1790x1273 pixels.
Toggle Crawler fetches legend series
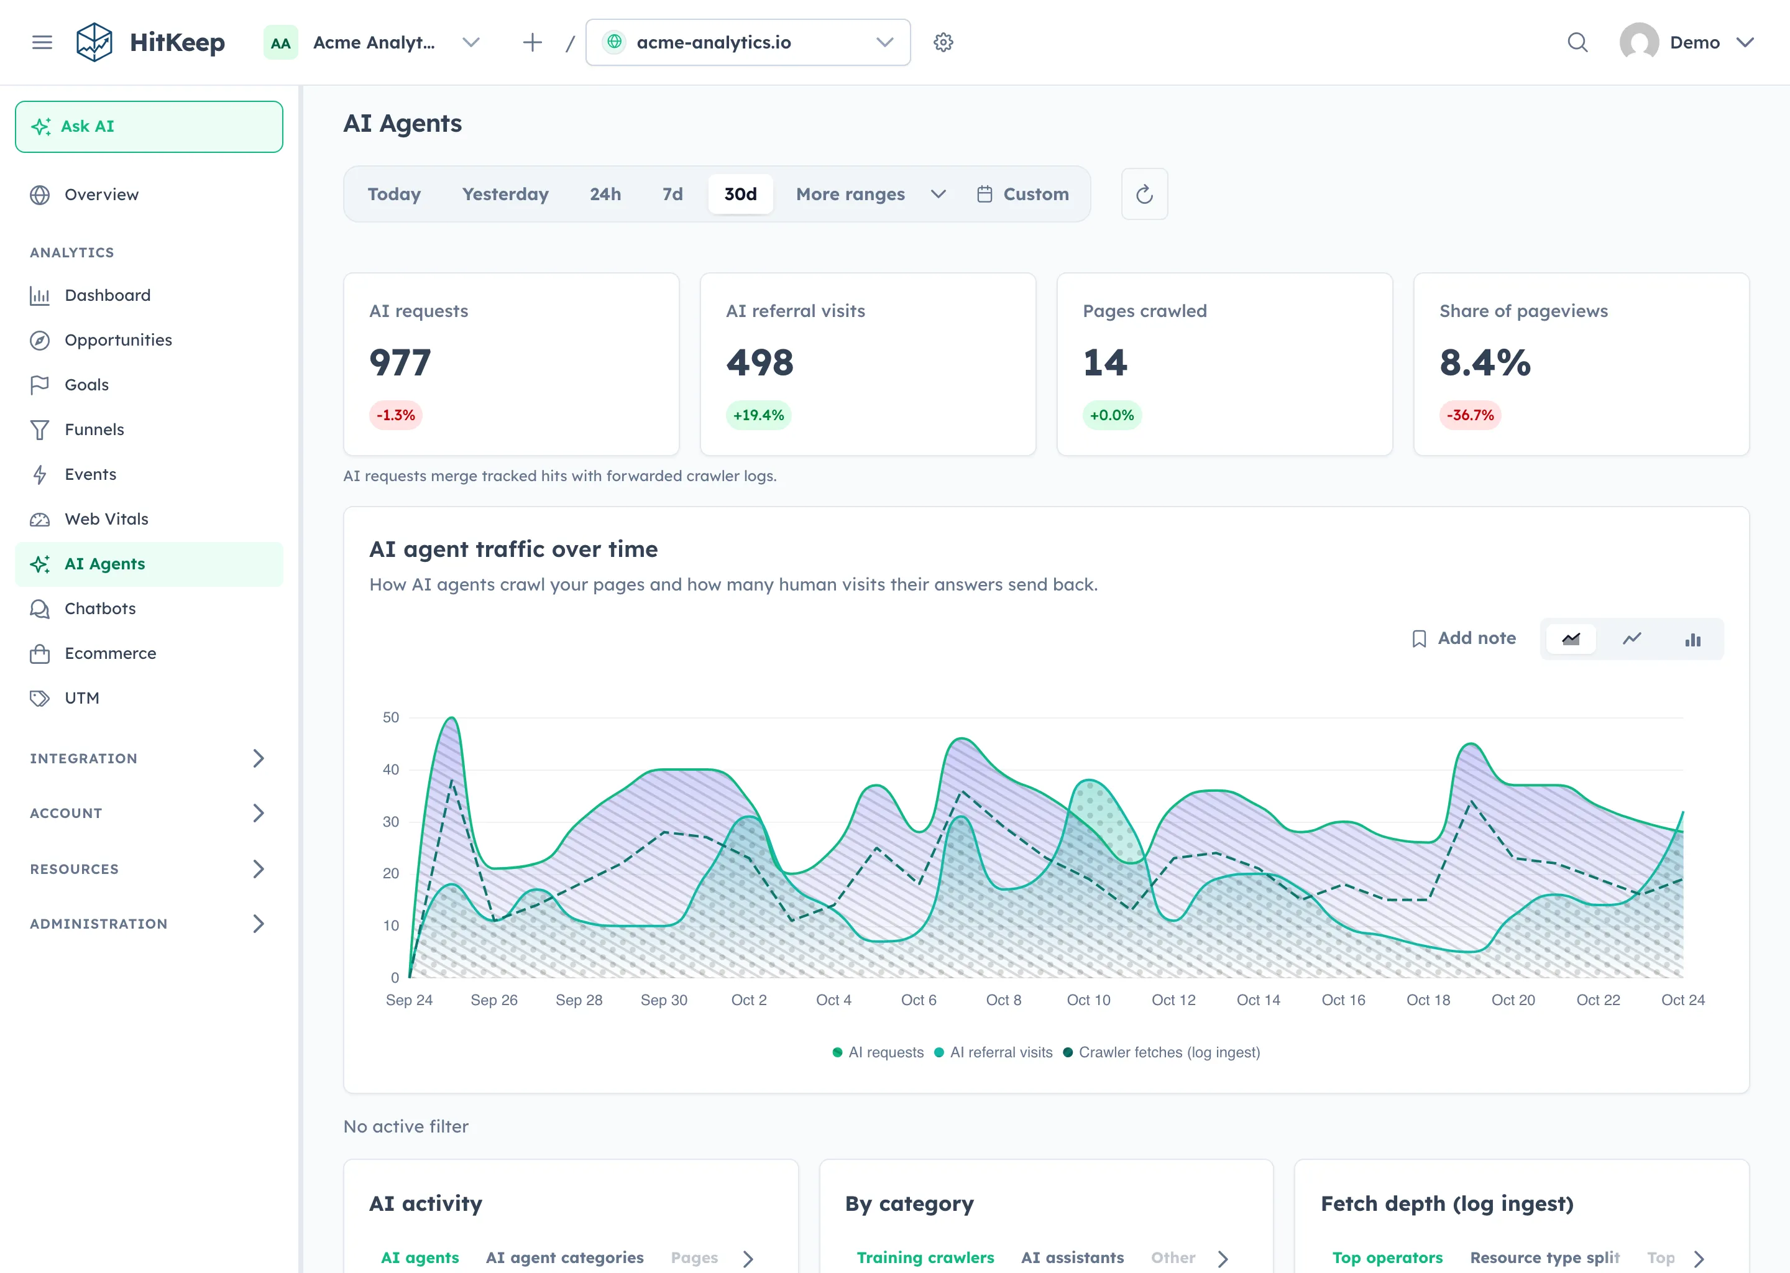(x=1162, y=1052)
